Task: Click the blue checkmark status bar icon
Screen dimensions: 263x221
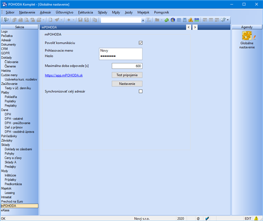Action: 207,218
